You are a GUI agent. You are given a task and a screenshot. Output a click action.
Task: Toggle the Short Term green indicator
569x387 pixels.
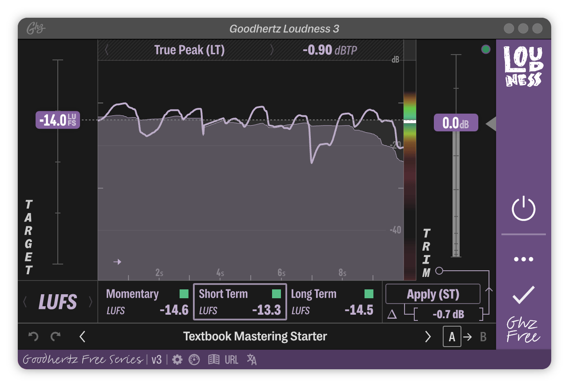pyautogui.click(x=276, y=294)
